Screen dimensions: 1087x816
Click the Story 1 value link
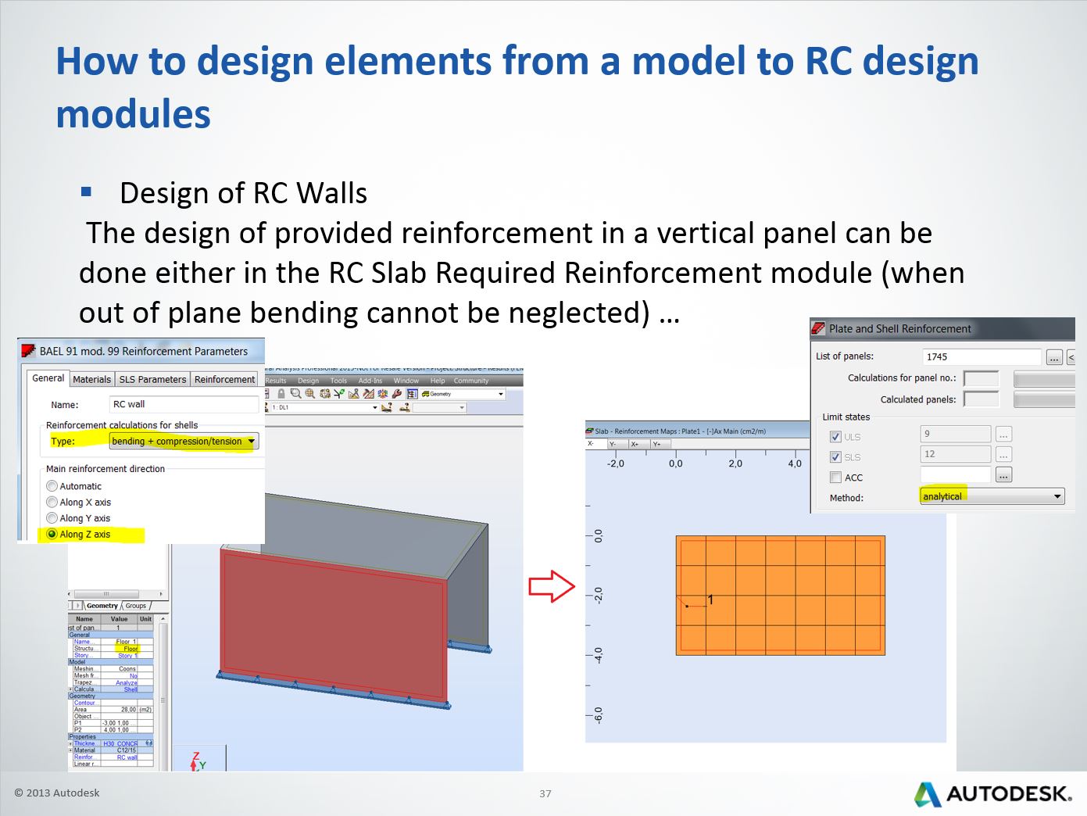pos(127,655)
